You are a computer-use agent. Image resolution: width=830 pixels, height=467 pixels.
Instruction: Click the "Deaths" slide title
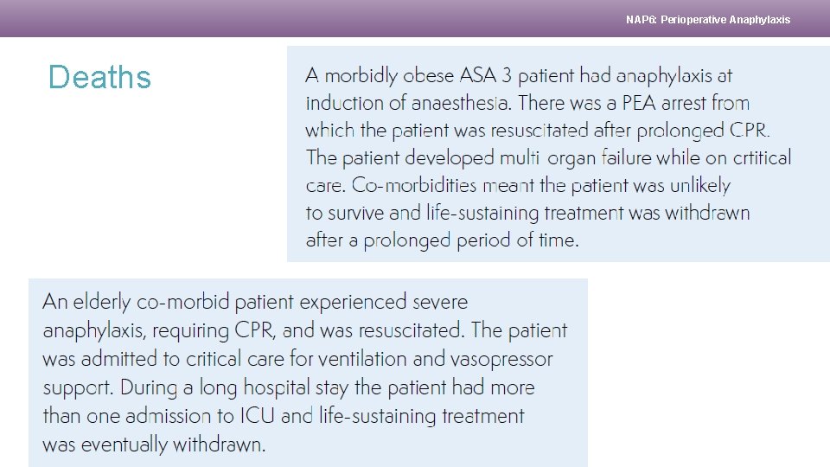[99, 77]
